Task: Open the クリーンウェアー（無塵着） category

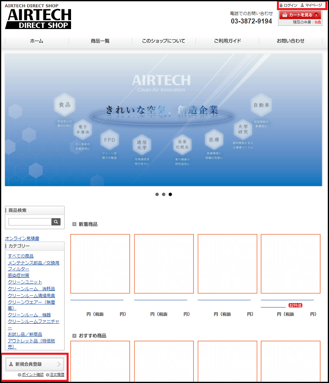Action: coord(31,305)
